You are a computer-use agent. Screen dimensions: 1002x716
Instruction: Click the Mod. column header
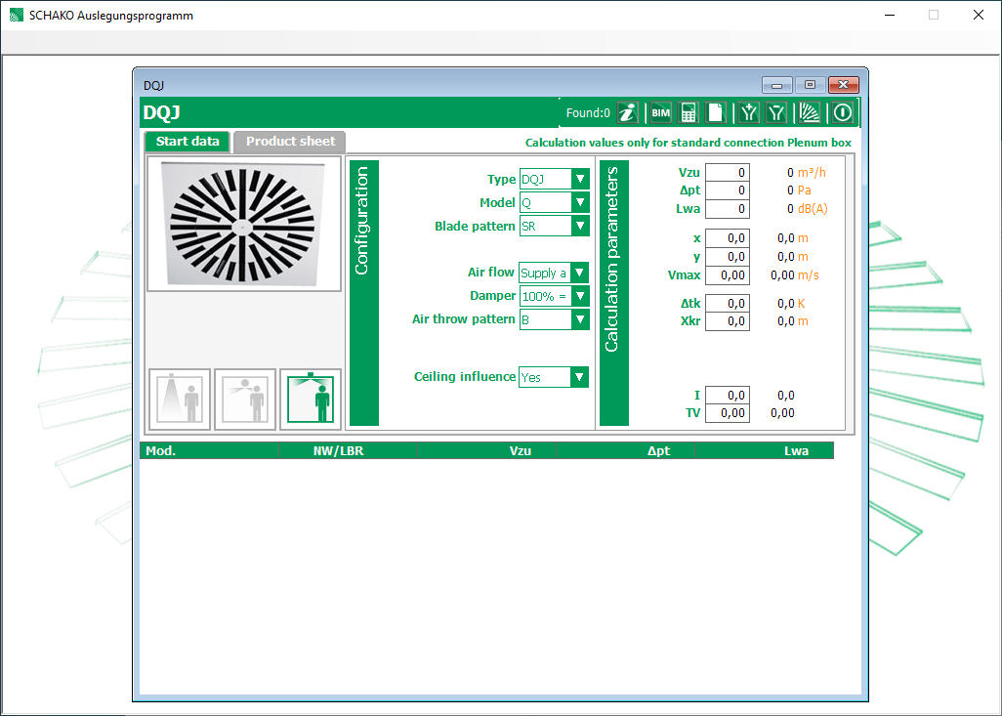click(209, 450)
